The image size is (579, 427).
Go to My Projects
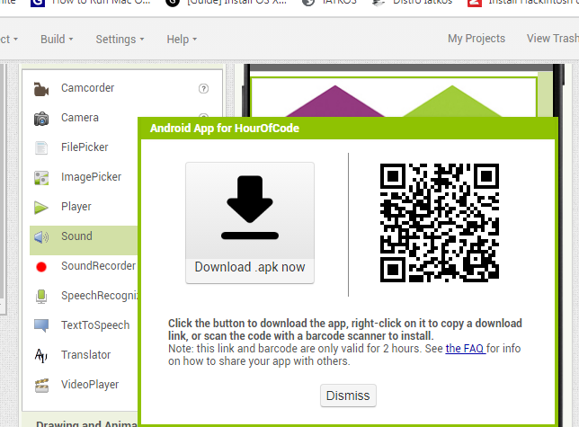[x=476, y=39]
